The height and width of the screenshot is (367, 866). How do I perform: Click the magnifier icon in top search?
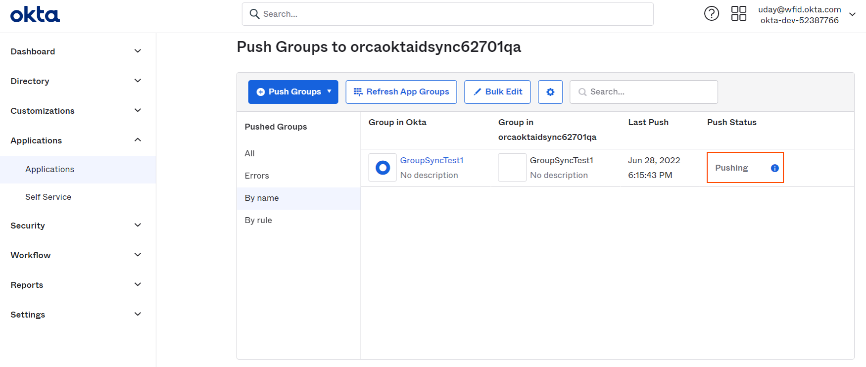pos(254,14)
